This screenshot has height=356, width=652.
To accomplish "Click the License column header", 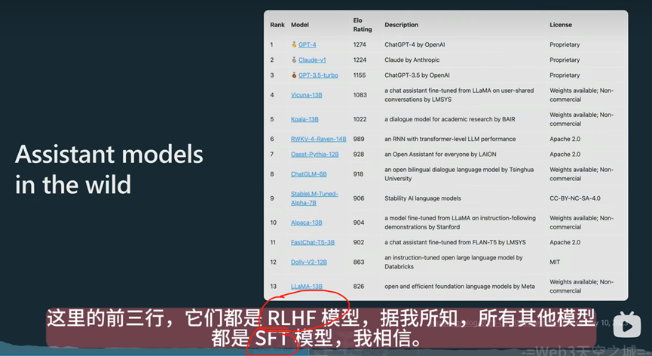I will coord(561,25).
